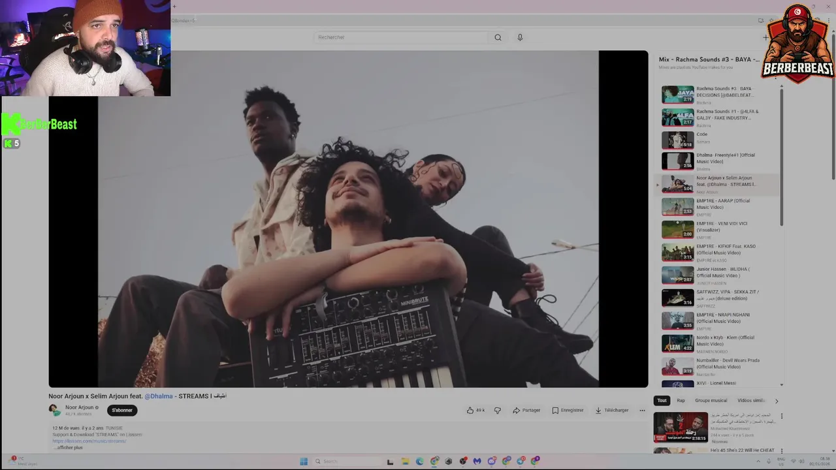Open Malwarebytes from the taskbar

point(477,461)
